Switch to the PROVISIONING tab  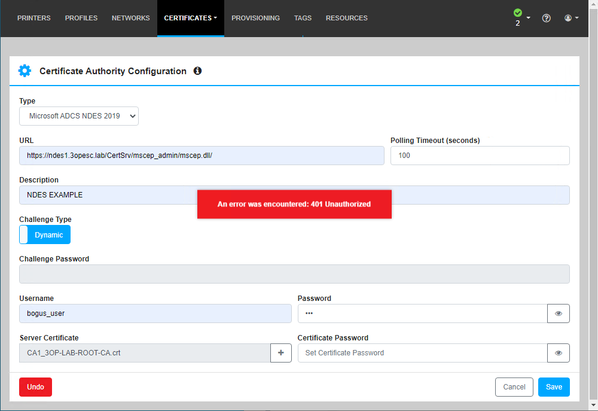pos(255,18)
